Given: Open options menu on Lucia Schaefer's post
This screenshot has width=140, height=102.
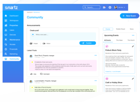Looking at the screenshot, I should 96,81.
